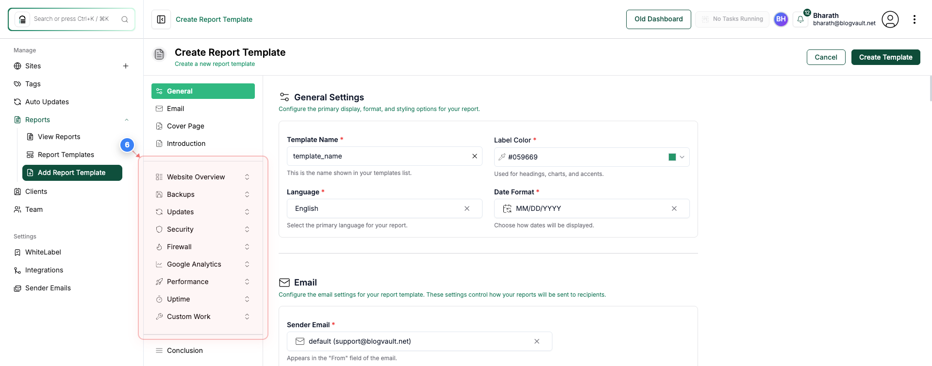Click the page vertical scrollbar
The width and height of the screenshot is (932, 366).
point(930,89)
